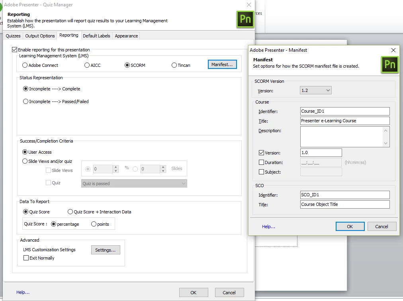Click the Course Title field
The height and width of the screenshot is (301, 403).
[x=344, y=121]
